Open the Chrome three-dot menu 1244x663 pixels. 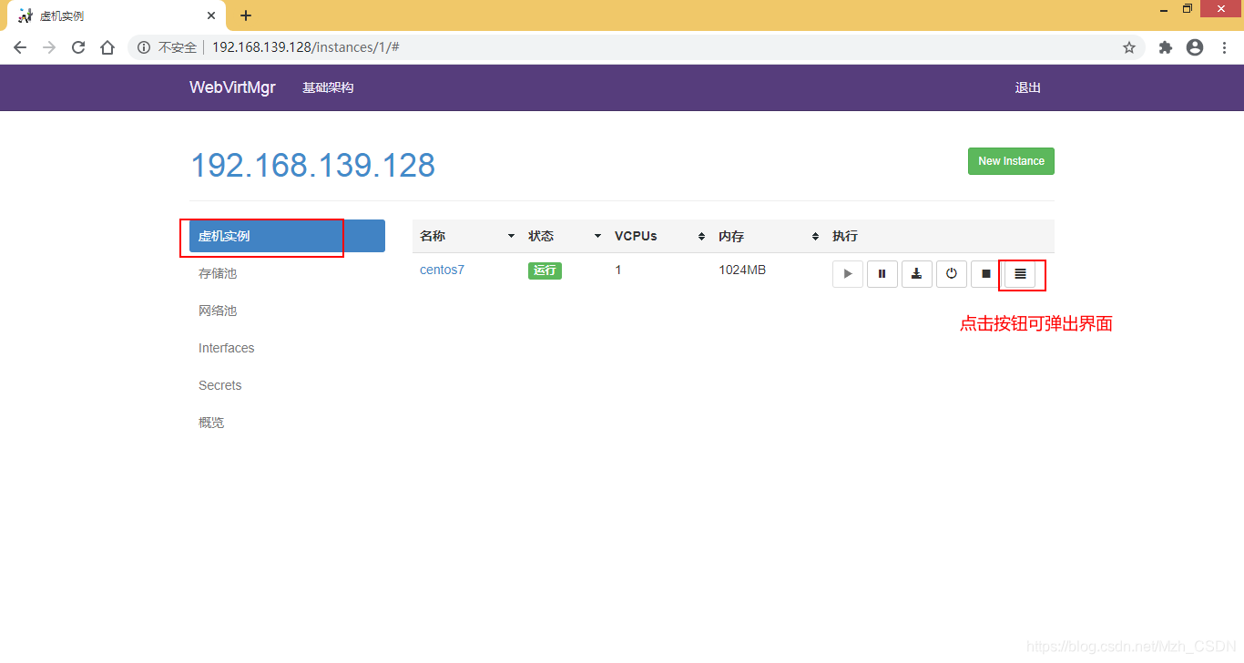[x=1225, y=47]
